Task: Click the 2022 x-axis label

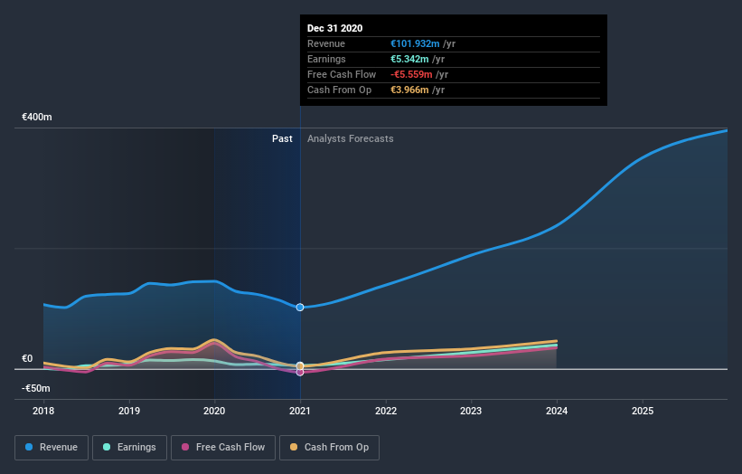Action: point(386,411)
